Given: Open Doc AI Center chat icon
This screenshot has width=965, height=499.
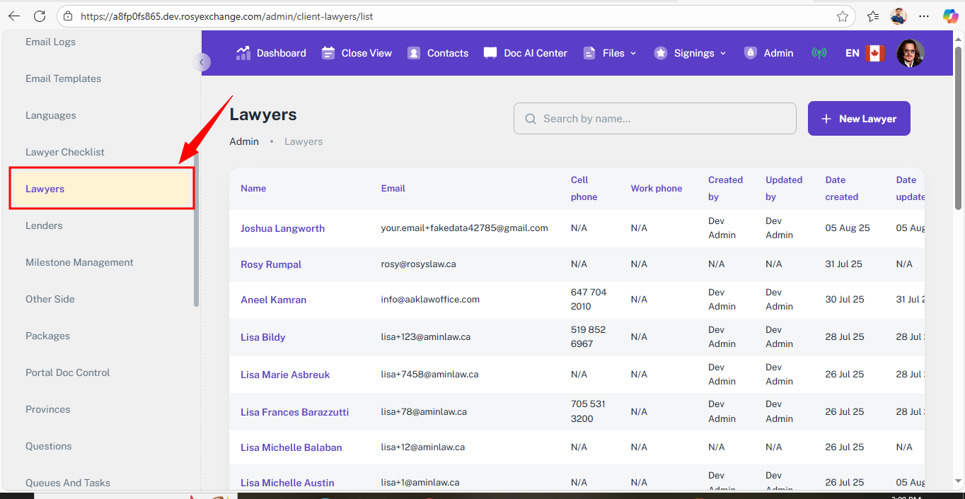Looking at the screenshot, I should click(x=490, y=53).
